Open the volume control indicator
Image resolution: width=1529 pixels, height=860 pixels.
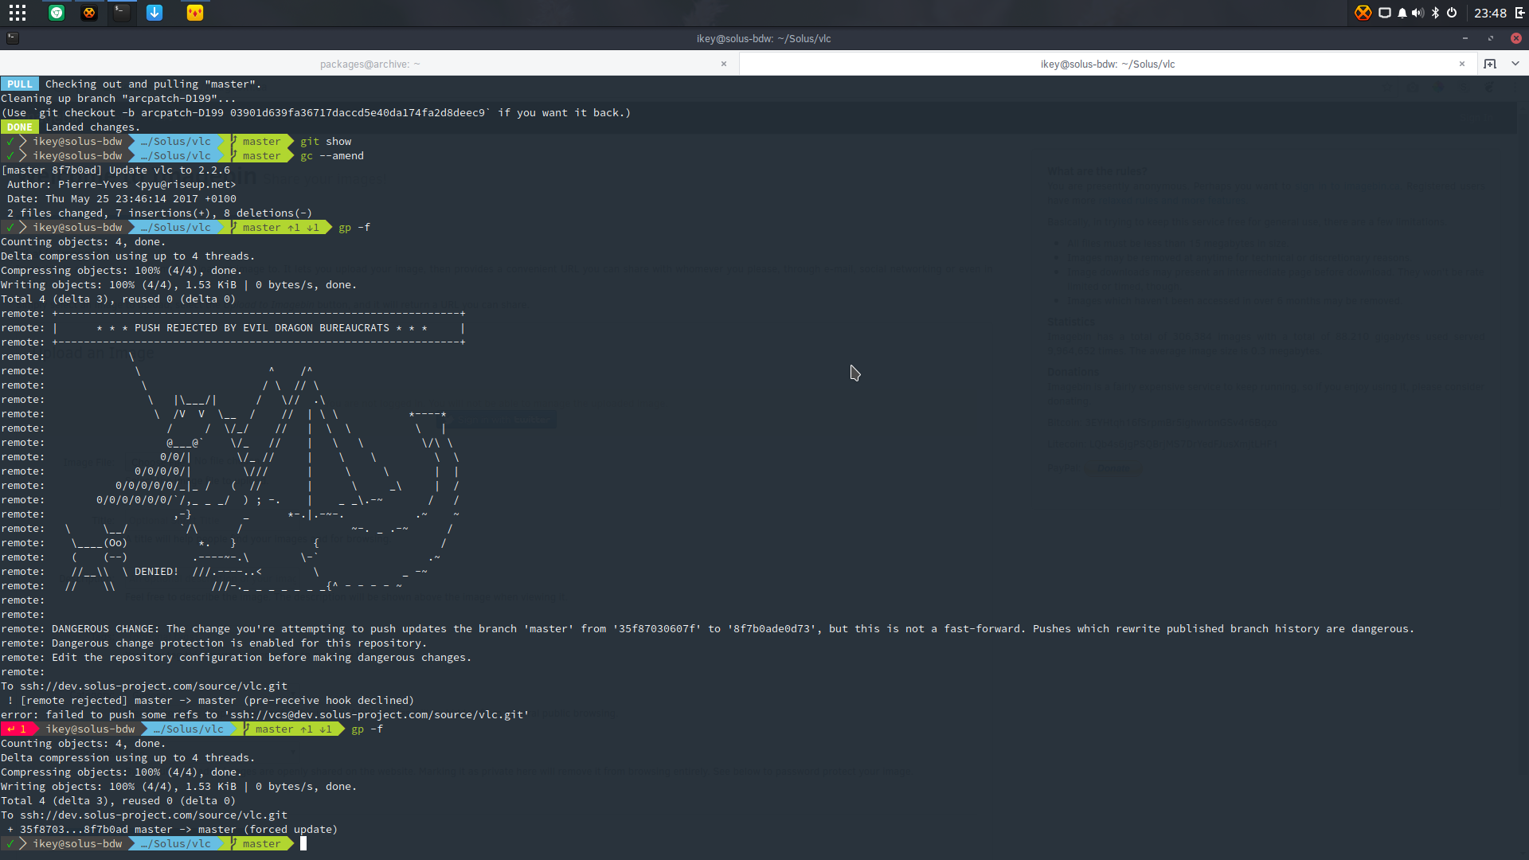point(1418,13)
